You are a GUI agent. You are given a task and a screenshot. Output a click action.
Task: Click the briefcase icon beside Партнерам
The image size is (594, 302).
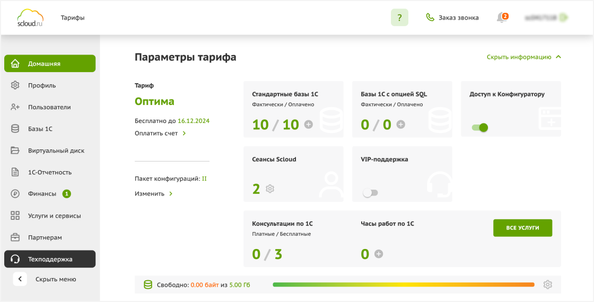[x=15, y=238]
